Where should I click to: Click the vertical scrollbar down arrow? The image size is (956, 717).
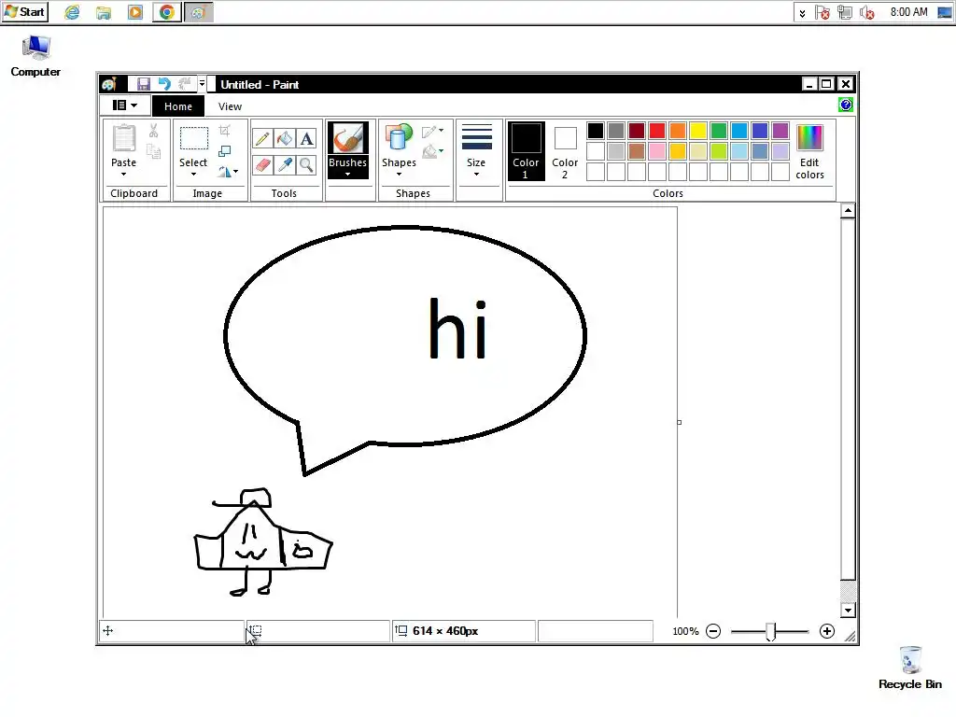tap(848, 611)
